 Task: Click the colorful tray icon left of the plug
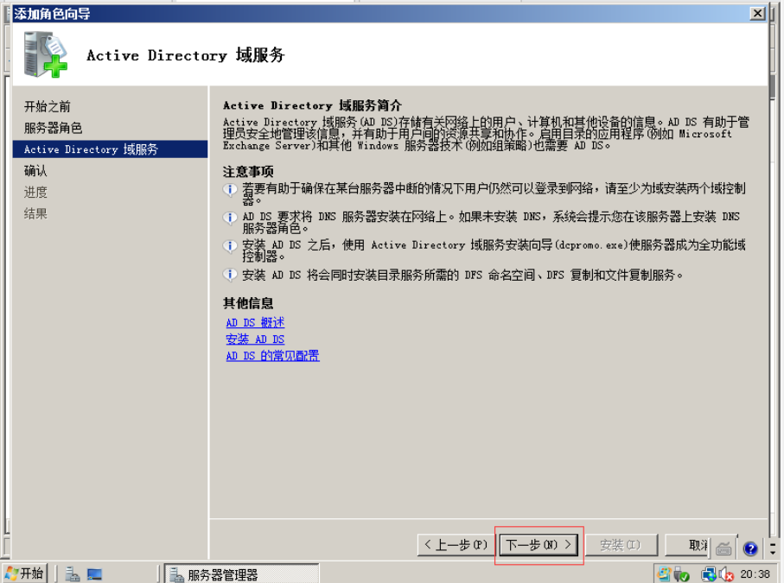664,574
